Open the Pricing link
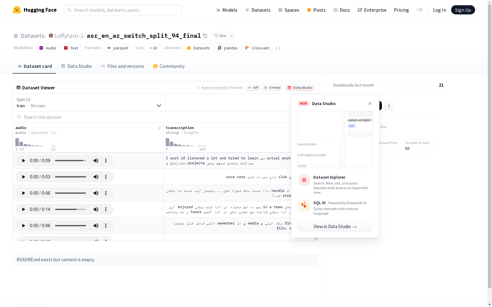492x307 pixels. (401, 10)
